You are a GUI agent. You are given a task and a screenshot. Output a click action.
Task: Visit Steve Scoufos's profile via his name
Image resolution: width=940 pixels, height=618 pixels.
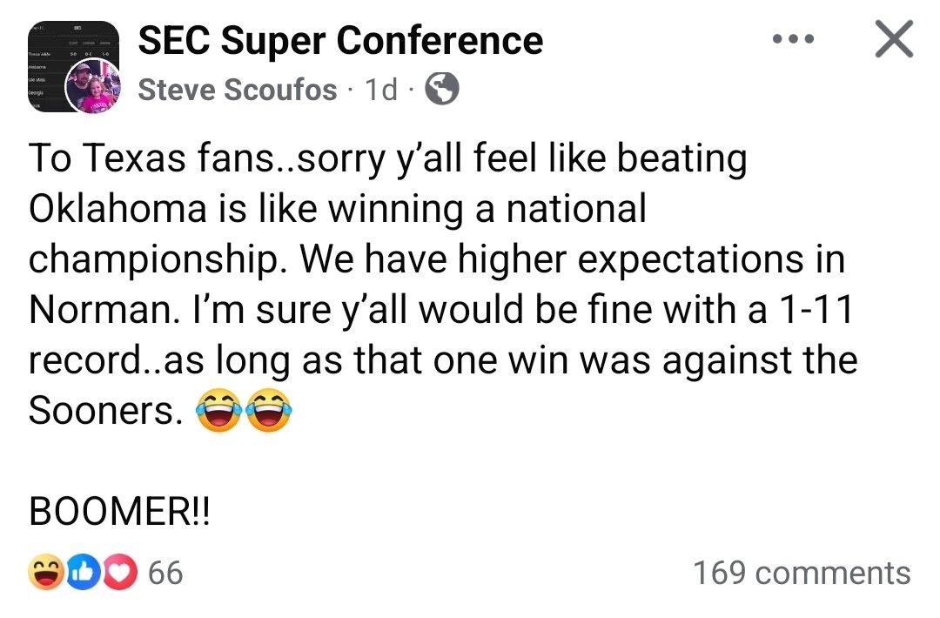(x=238, y=89)
